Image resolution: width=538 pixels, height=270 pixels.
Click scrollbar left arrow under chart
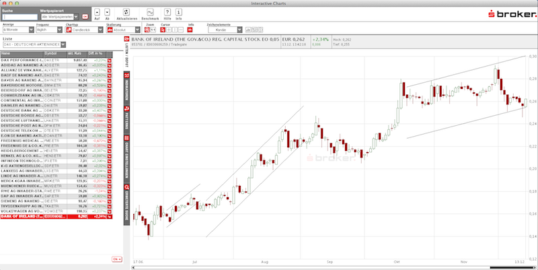coord(133,267)
